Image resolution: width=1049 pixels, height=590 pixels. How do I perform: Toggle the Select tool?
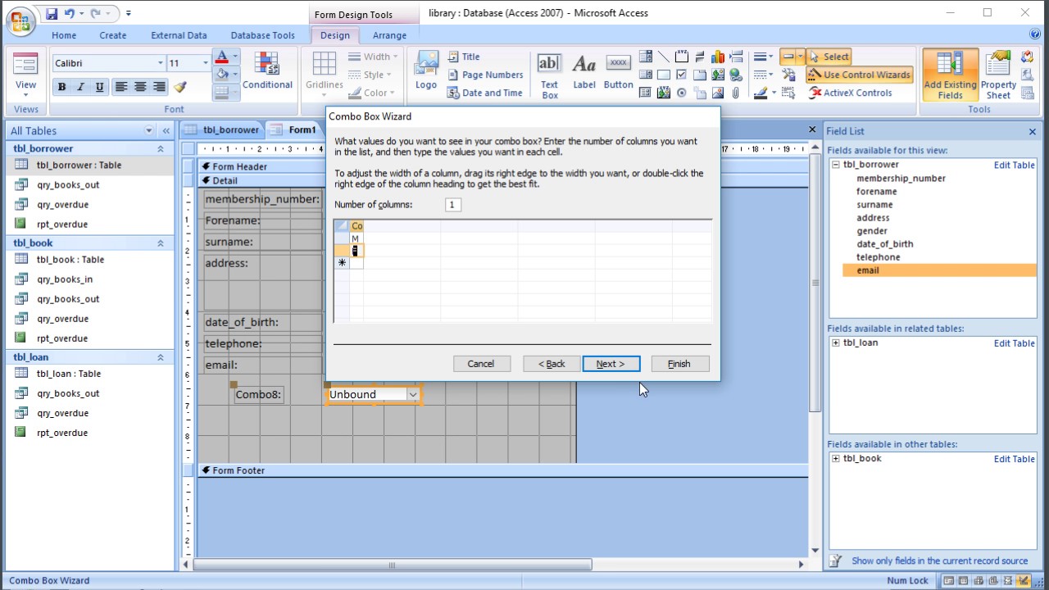(829, 57)
